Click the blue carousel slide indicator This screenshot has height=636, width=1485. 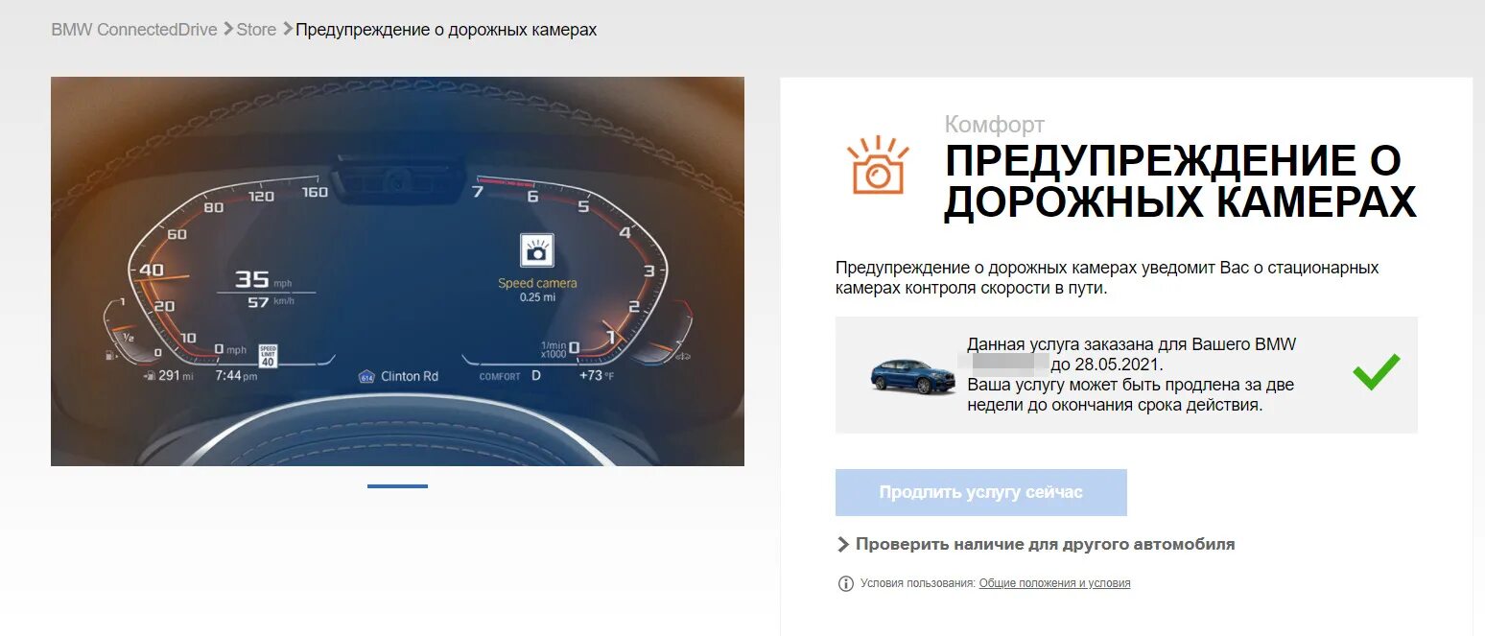coord(397,486)
